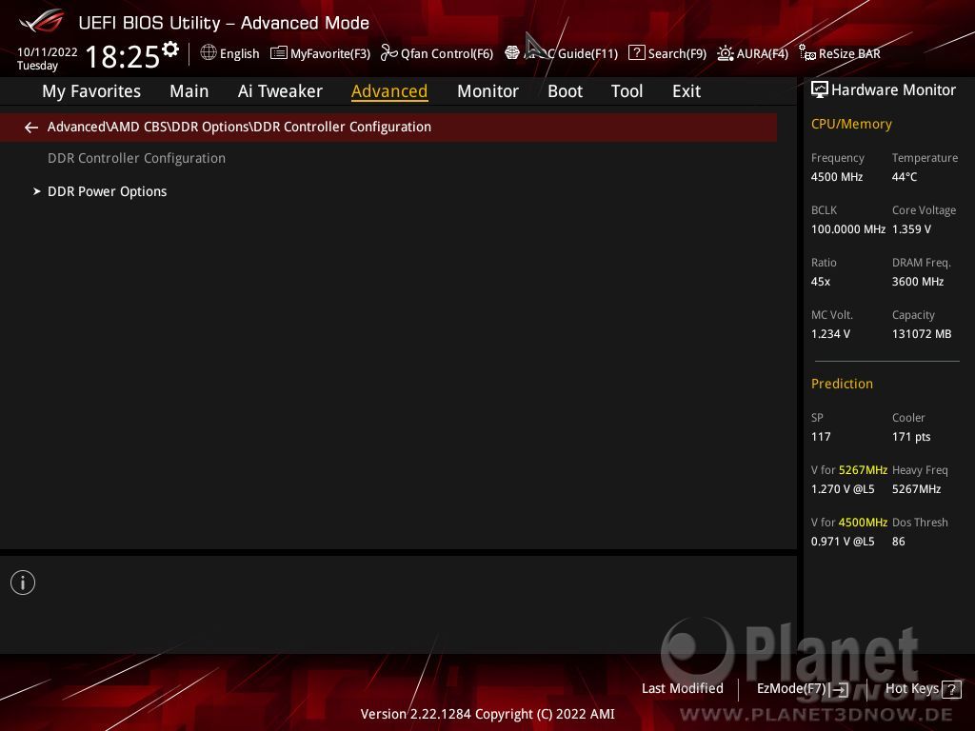Click the 45x ratio value
Image resolution: width=975 pixels, height=731 pixels.
pos(821,282)
